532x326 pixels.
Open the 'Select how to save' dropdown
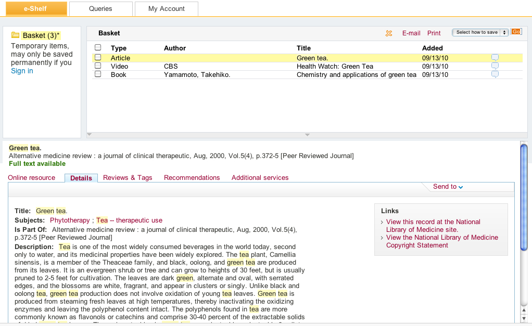(x=480, y=32)
